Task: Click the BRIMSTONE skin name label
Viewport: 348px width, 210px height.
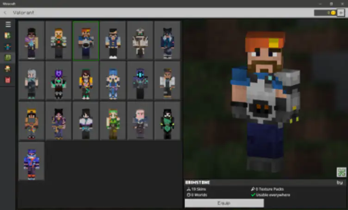Action: coord(198,183)
